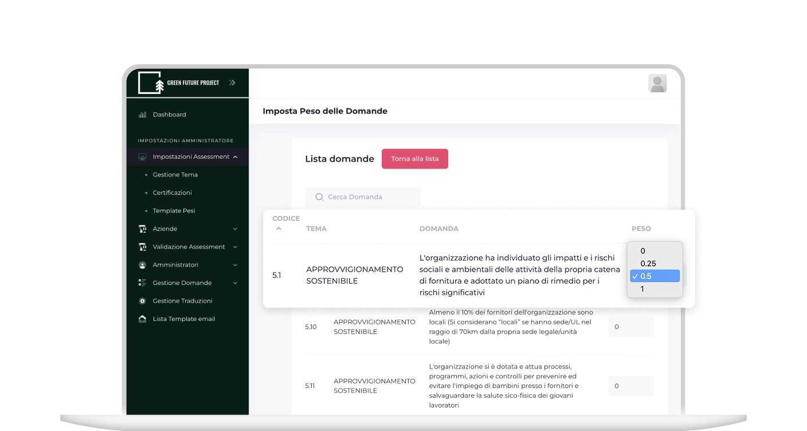Click the Torna alla lista button

tap(415, 159)
